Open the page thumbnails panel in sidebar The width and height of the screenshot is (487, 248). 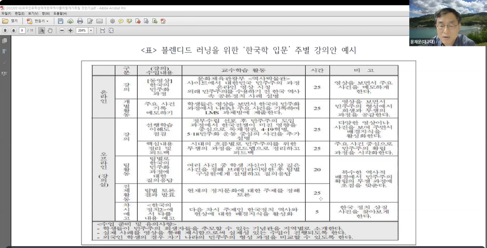[x=5, y=41]
